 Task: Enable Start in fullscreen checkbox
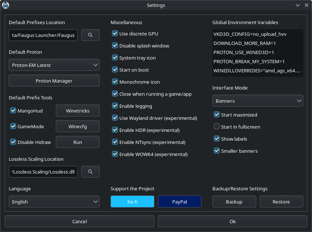point(217,127)
